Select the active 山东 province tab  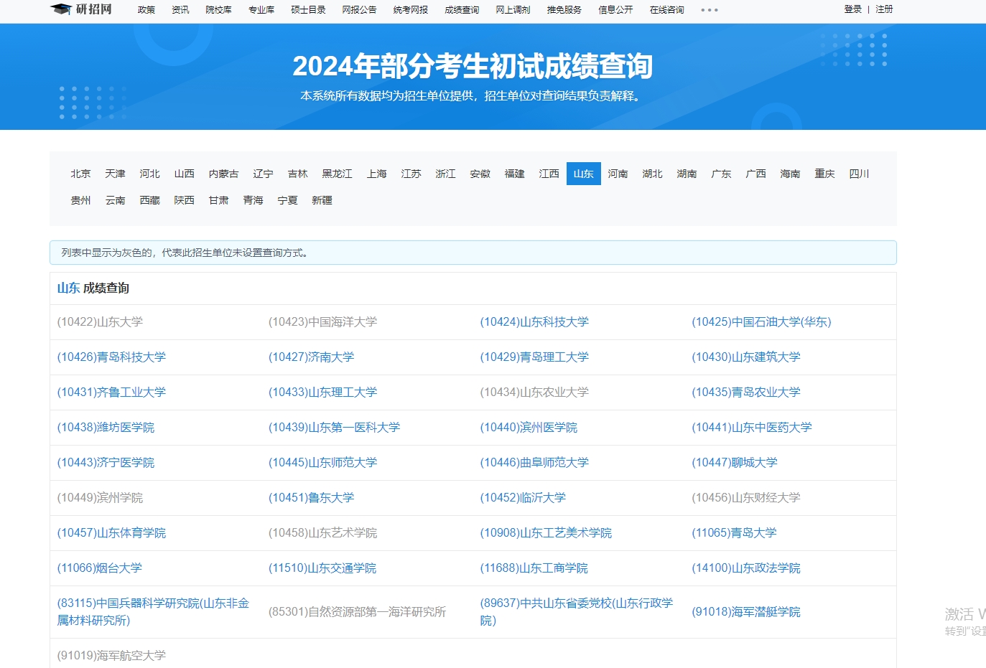[x=583, y=174]
